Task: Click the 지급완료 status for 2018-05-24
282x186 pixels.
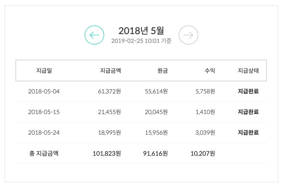Action: click(248, 133)
